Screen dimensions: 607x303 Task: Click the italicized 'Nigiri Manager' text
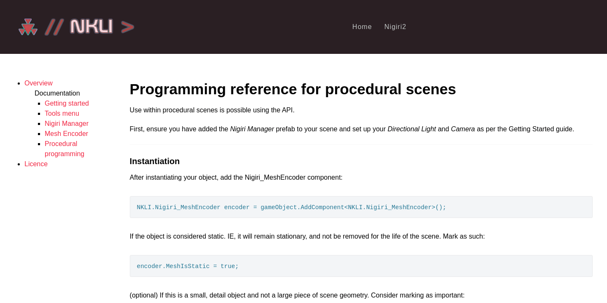tap(252, 129)
